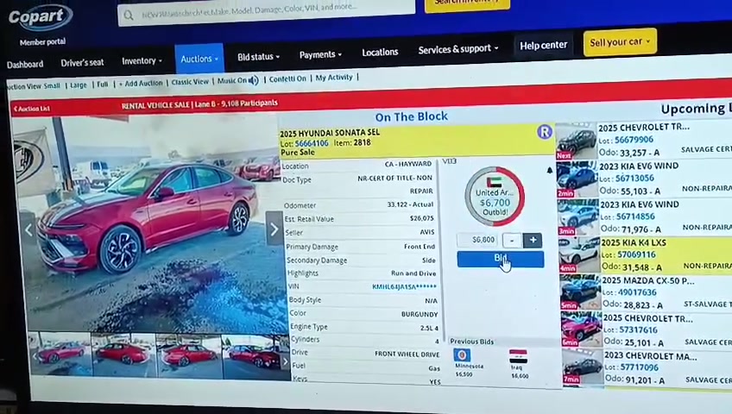Go to the Dashboard tab
This screenshot has width=732, height=414.
click(x=25, y=65)
